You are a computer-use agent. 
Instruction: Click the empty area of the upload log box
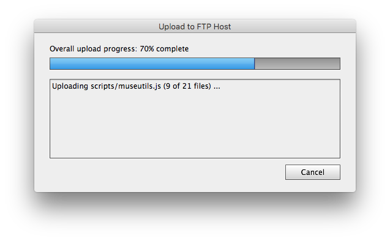(195, 124)
